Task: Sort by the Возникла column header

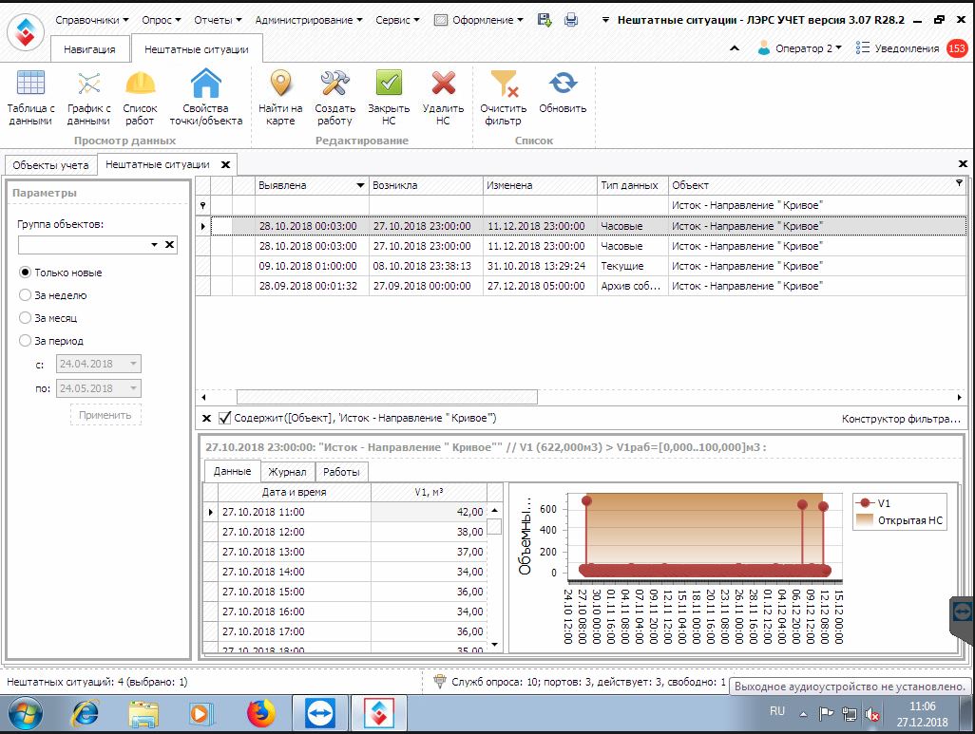Action: 426,185
